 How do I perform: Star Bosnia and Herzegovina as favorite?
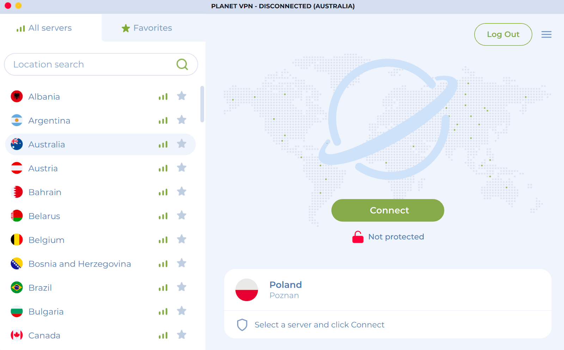coord(182,263)
